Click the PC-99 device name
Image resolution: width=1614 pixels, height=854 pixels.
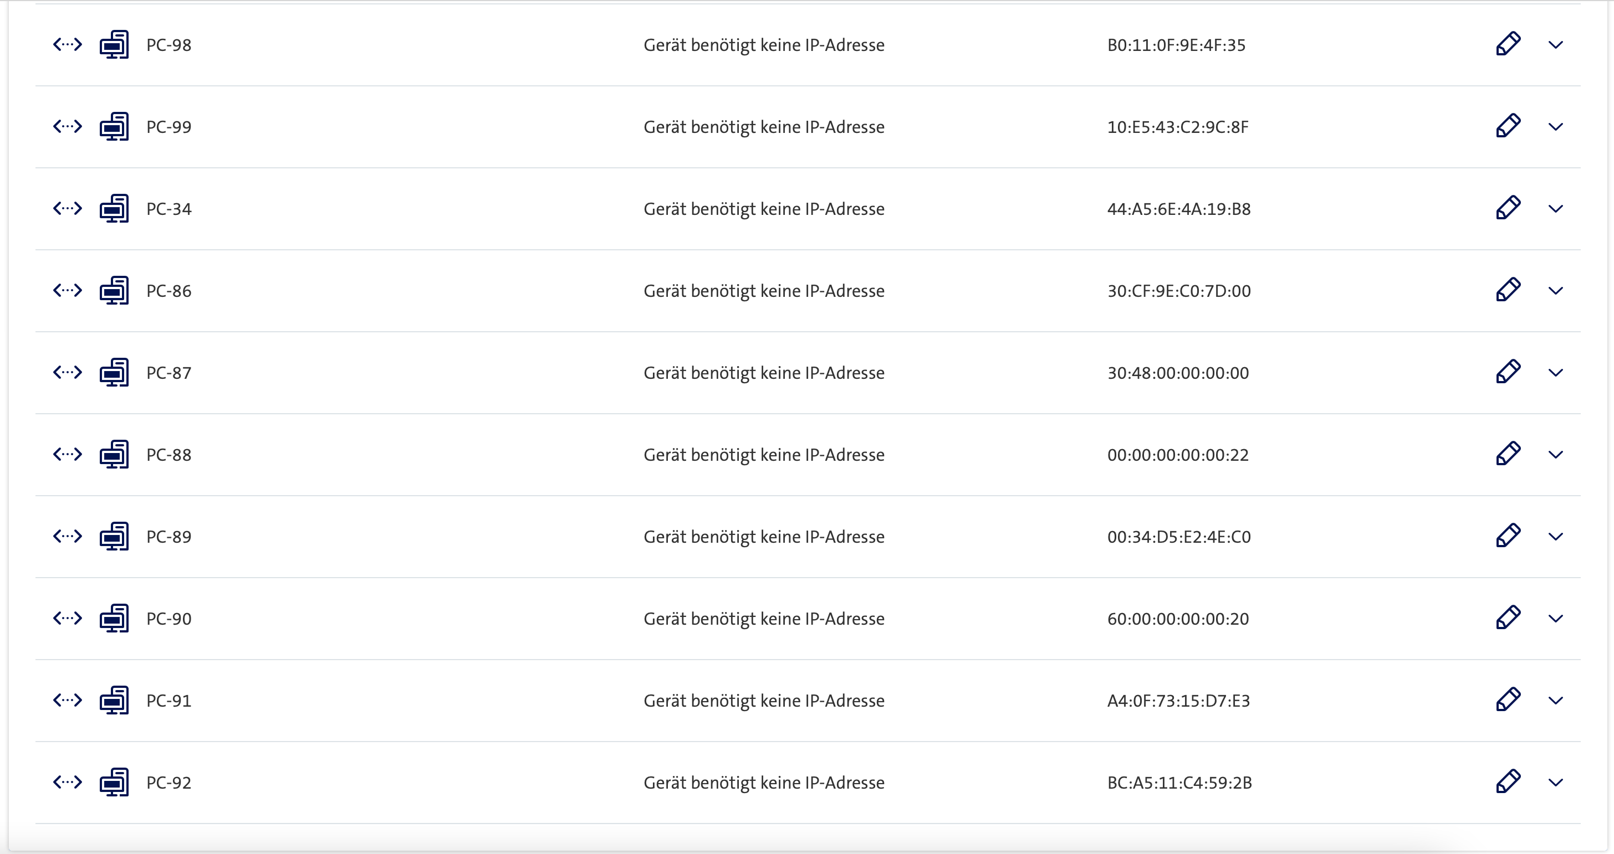tap(168, 127)
